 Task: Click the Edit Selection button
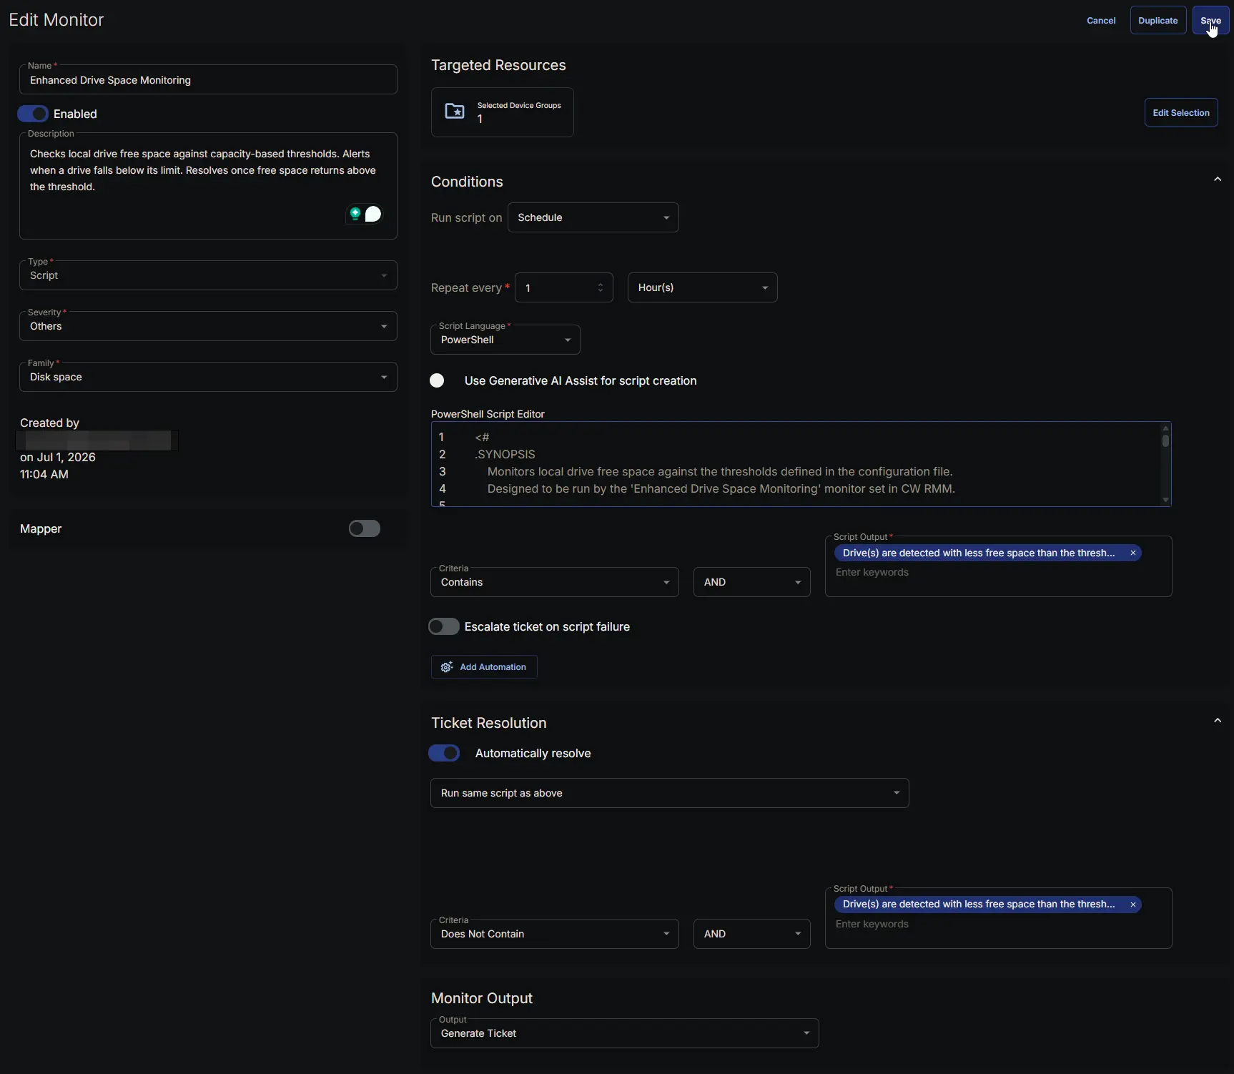point(1181,112)
